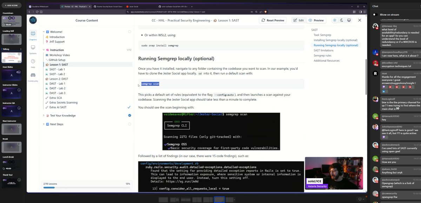Click the course logo above the sidebar

click(x=33, y=20)
